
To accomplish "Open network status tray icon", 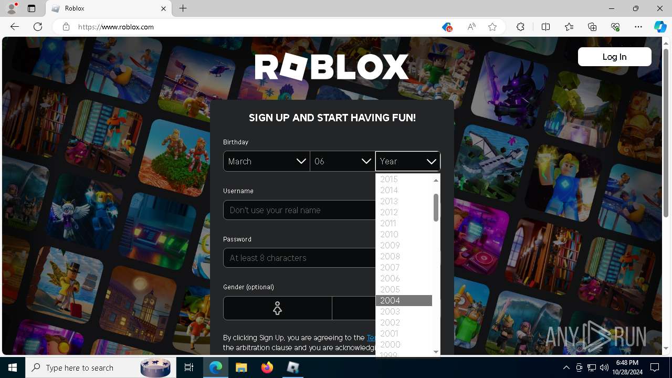I will click(x=592, y=367).
